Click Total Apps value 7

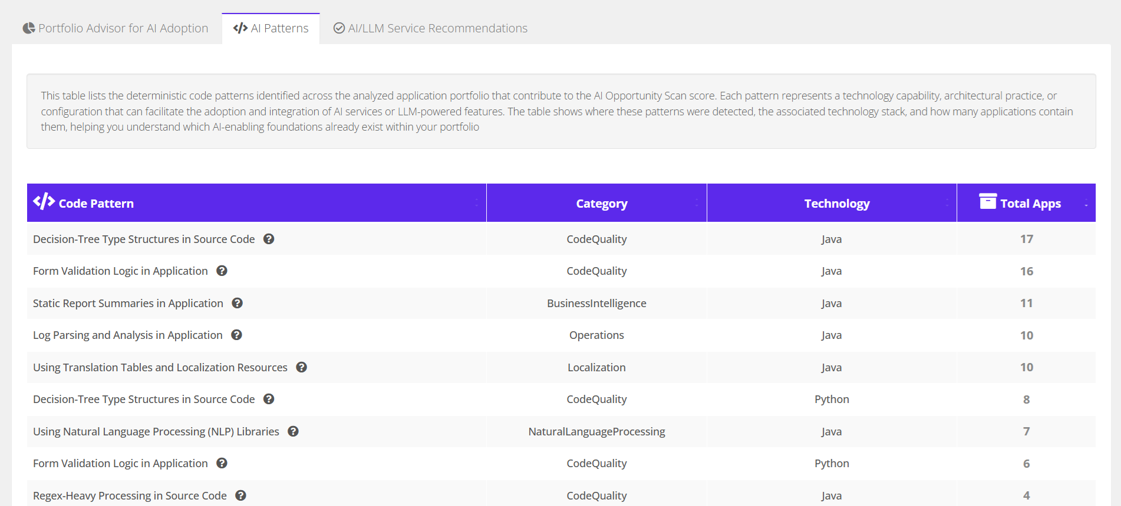1027,431
